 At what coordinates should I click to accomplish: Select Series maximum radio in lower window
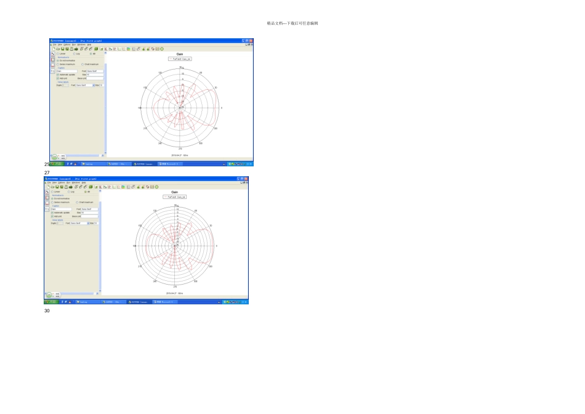pyautogui.click(x=52, y=202)
